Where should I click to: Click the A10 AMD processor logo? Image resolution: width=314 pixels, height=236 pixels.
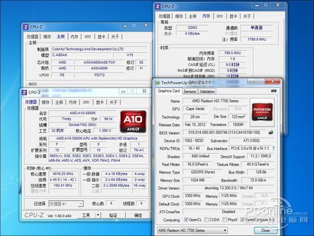133,121
